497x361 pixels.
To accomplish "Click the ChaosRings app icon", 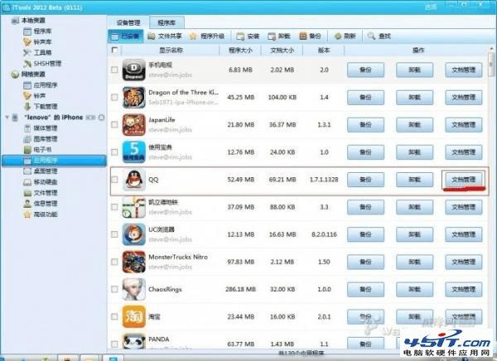I will (133, 289).
